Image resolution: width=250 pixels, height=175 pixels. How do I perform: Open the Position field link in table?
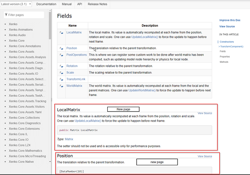pos(72,48)
